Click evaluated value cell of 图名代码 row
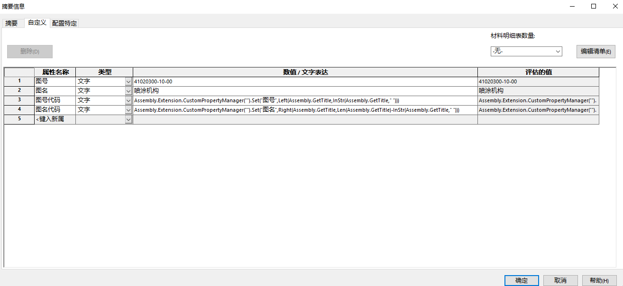This screenshot has height=286, width=623. pos(538,110)
